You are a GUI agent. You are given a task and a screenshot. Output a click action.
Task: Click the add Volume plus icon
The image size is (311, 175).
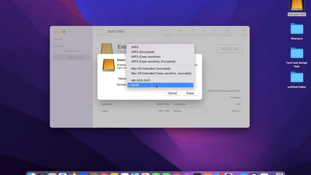click(x=165, y=31)
